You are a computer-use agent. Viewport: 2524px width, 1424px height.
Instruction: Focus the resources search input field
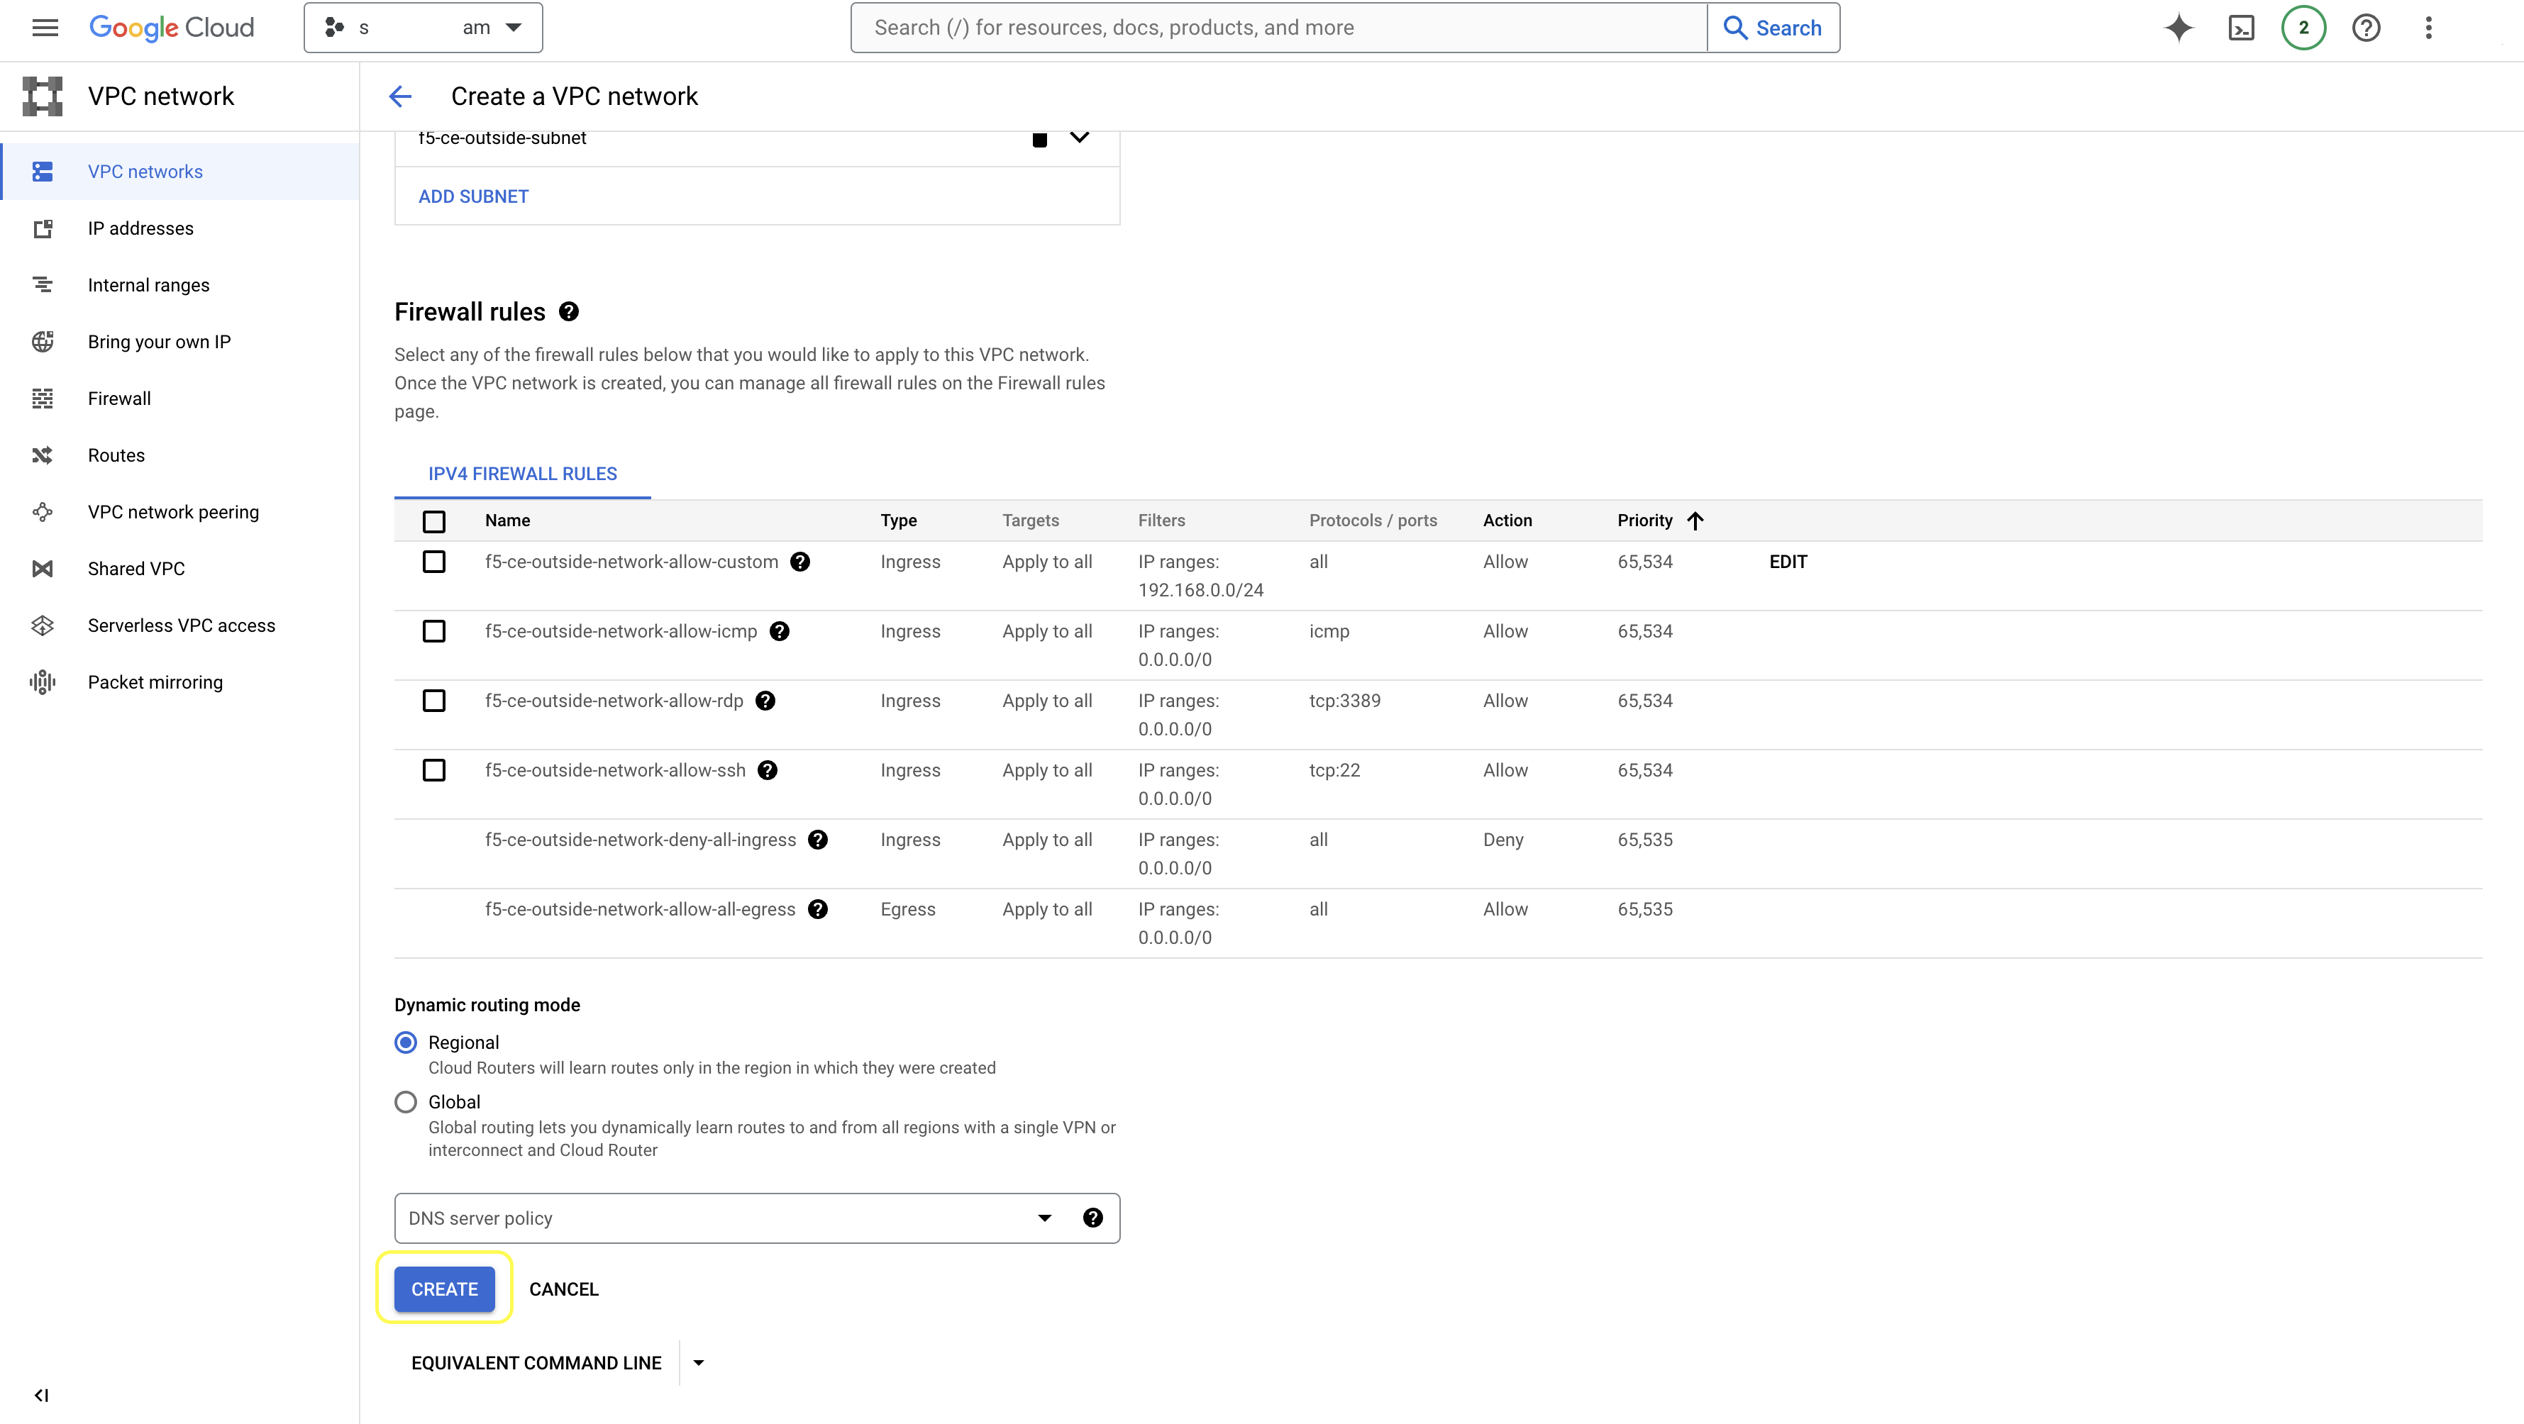pos(1278,28)
